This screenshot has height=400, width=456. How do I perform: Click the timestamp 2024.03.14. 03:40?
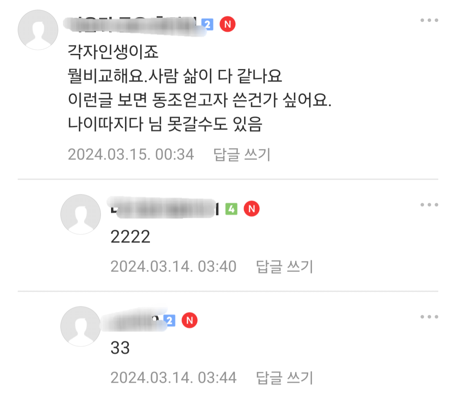(174, 266)
